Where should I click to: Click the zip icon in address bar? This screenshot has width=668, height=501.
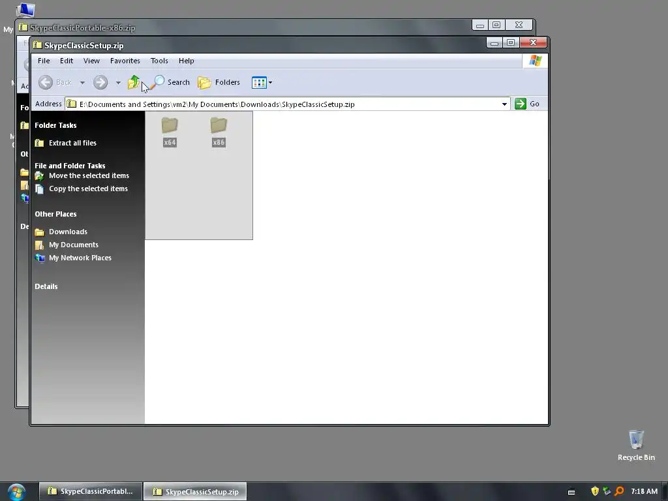point(72,104)
